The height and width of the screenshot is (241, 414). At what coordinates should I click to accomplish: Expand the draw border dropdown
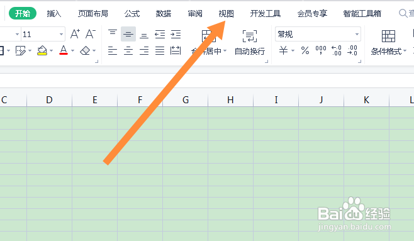tap(30, 50)
